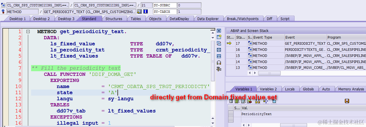Click the arrows exchange icon in Variables toolbar
Screen dimensions: 366x127
coord(265,101)
